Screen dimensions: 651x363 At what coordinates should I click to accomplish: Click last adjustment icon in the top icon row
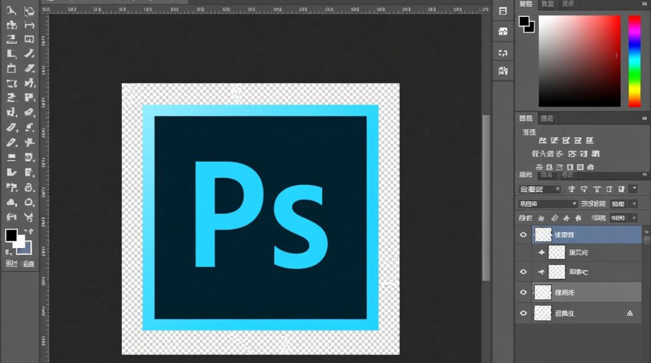click(589, 140)
